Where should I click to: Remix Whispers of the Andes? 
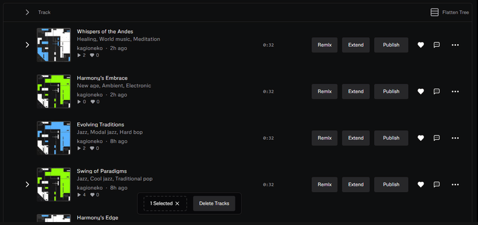point(324,45)
